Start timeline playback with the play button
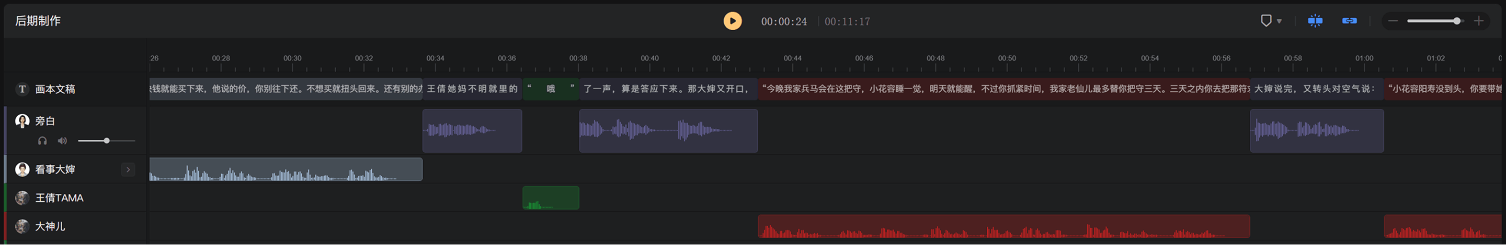1506x245 pixels. coord(733,21)
